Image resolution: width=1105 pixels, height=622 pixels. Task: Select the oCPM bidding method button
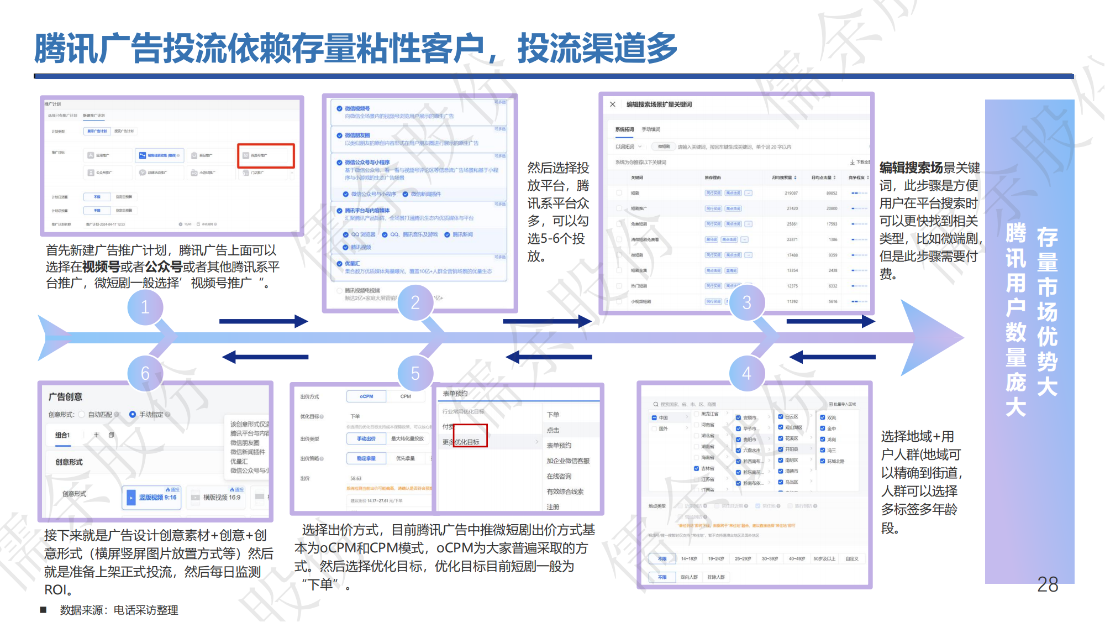tap(366, 396)
